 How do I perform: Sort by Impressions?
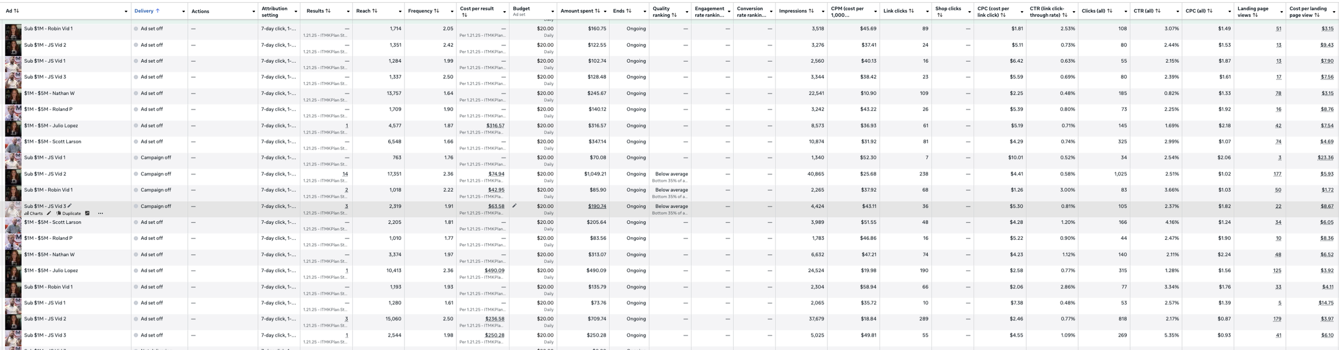pos(811,11)
